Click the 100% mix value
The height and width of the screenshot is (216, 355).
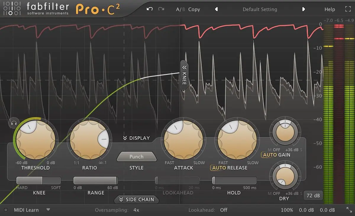(x=287, y=210)
